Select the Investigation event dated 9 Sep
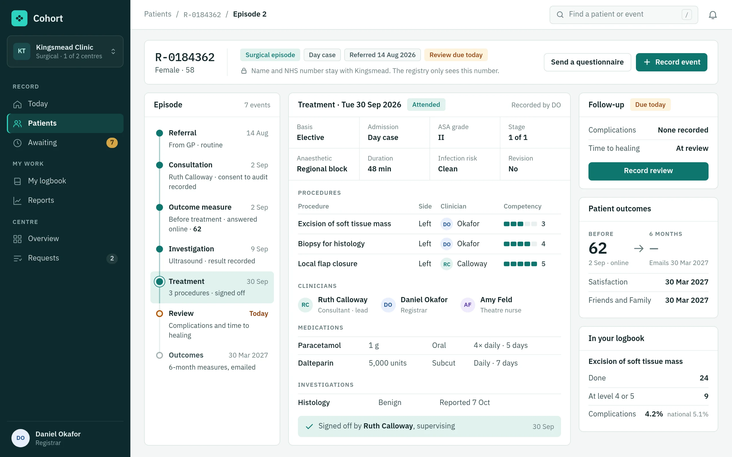732x457 pixels. [212, 255]
